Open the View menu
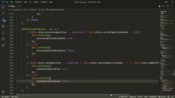The height and width of the screenshot is (98, 175). point(25,2)
